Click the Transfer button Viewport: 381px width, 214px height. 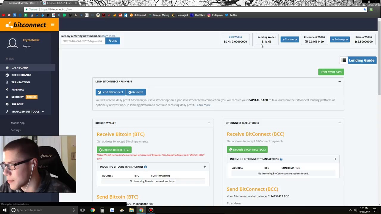290,40
